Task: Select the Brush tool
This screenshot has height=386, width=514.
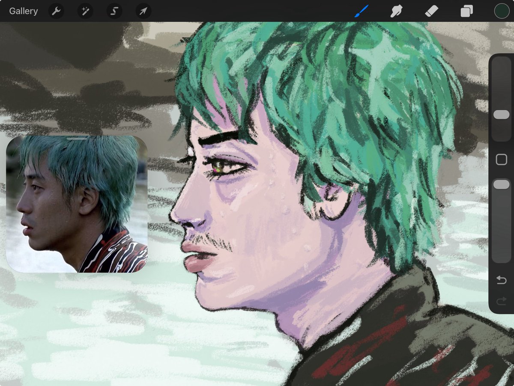Action: point(362,11)
